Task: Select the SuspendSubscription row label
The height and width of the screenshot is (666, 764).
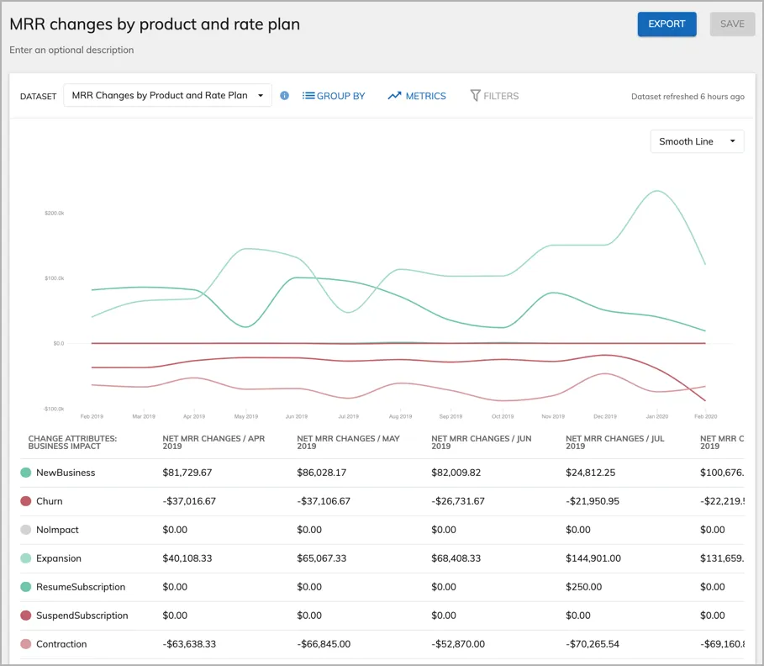Action: (x=82, y=616)
